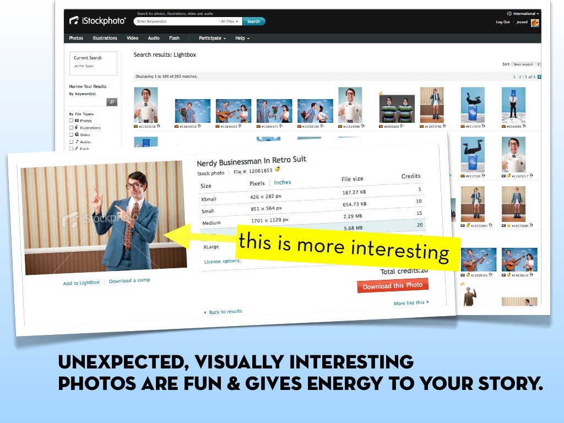Open Audio in the navigation bar
This screenshot has width=564, height=423.
[x=154, y=38]
